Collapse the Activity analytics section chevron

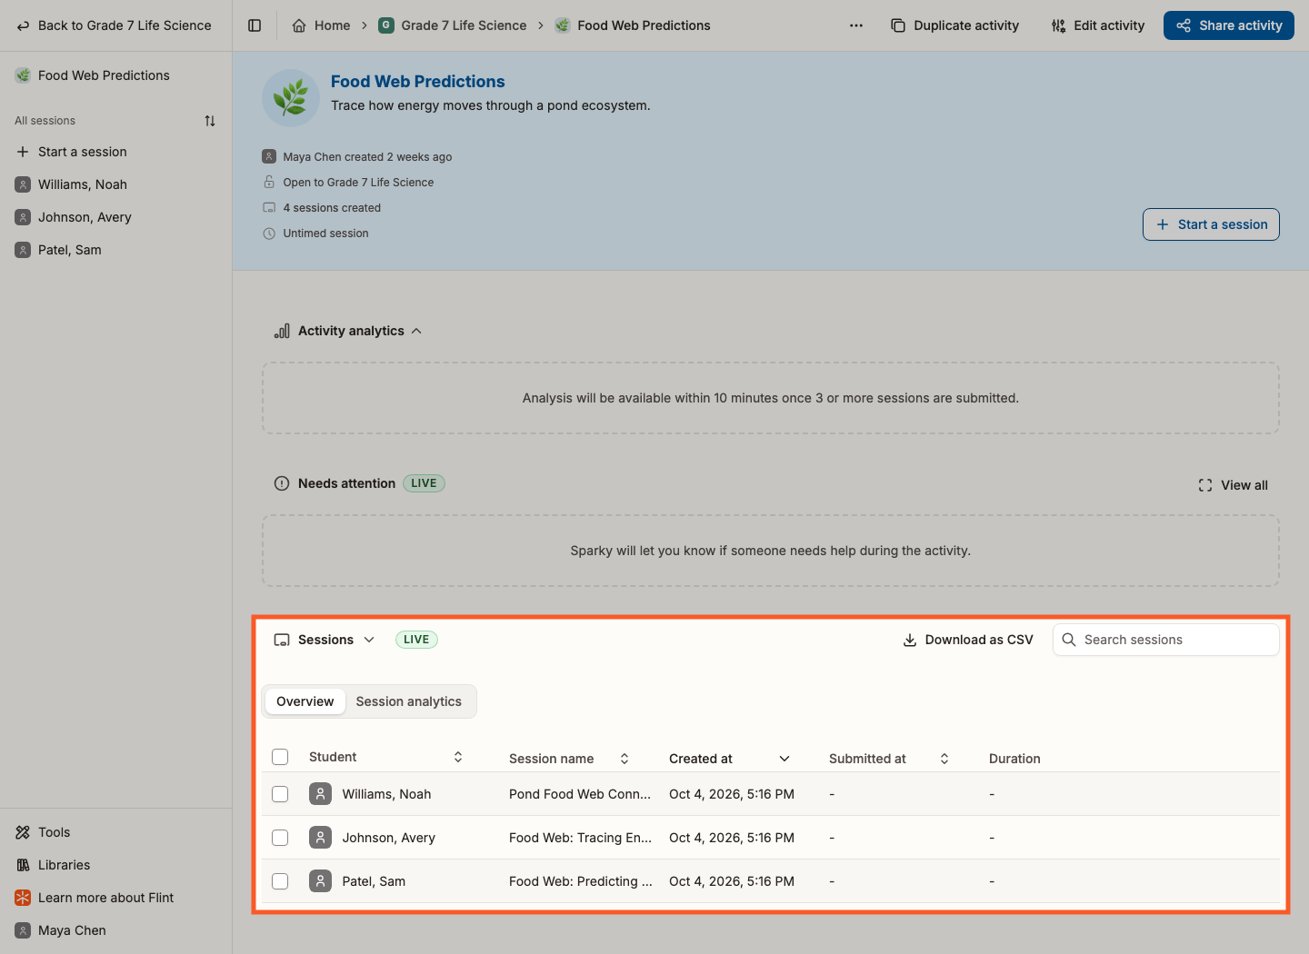416,331
